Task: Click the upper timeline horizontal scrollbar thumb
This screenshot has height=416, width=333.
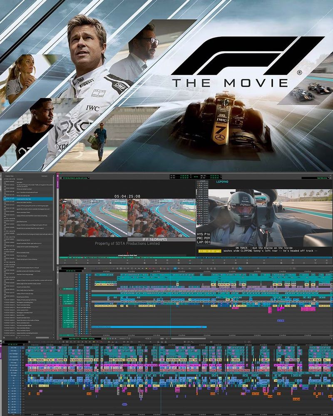Action: click(189, 339)
